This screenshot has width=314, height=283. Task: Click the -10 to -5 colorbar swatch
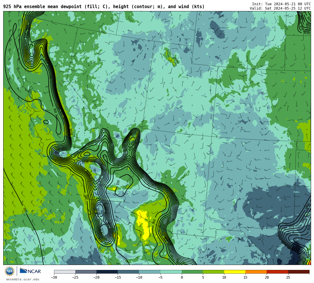[150, 272]
